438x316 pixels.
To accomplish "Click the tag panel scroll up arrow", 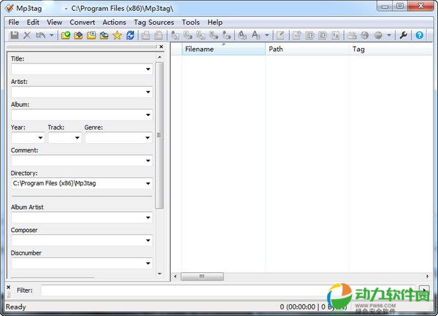I will [159, 57].
